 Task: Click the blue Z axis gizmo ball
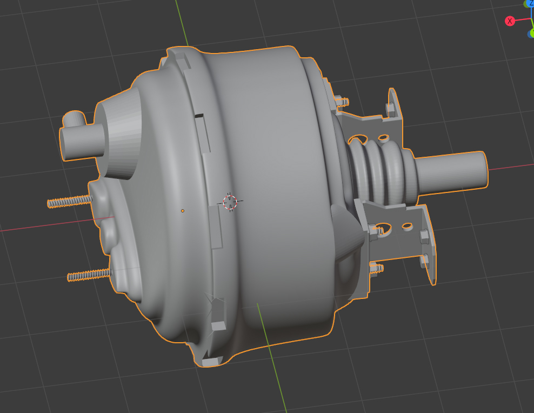point(532,3)
